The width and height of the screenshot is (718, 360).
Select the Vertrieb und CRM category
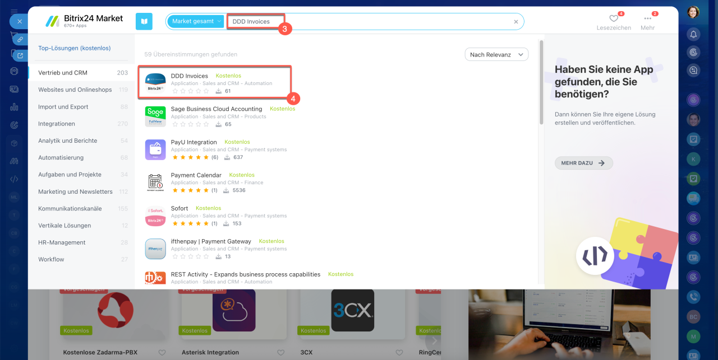pos(82,73)
